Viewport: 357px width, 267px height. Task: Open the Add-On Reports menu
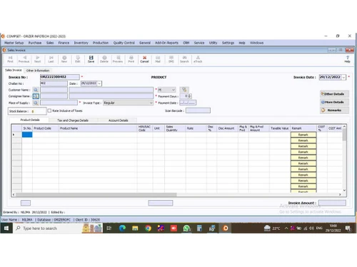(x=166, y=43)
